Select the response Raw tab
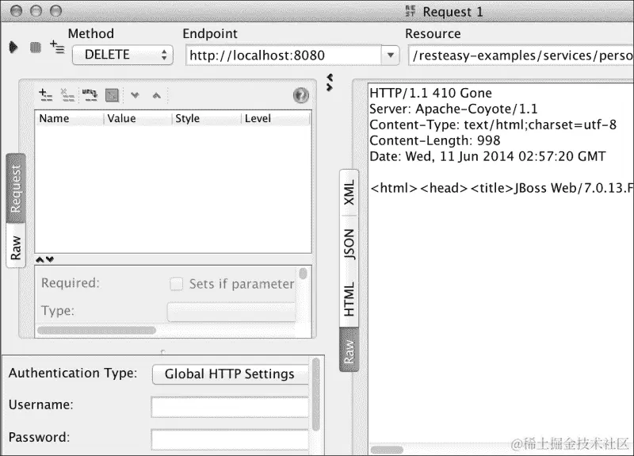Image resolution: width=634 pixels, height=456 pixels. click(x=349, y=351)
